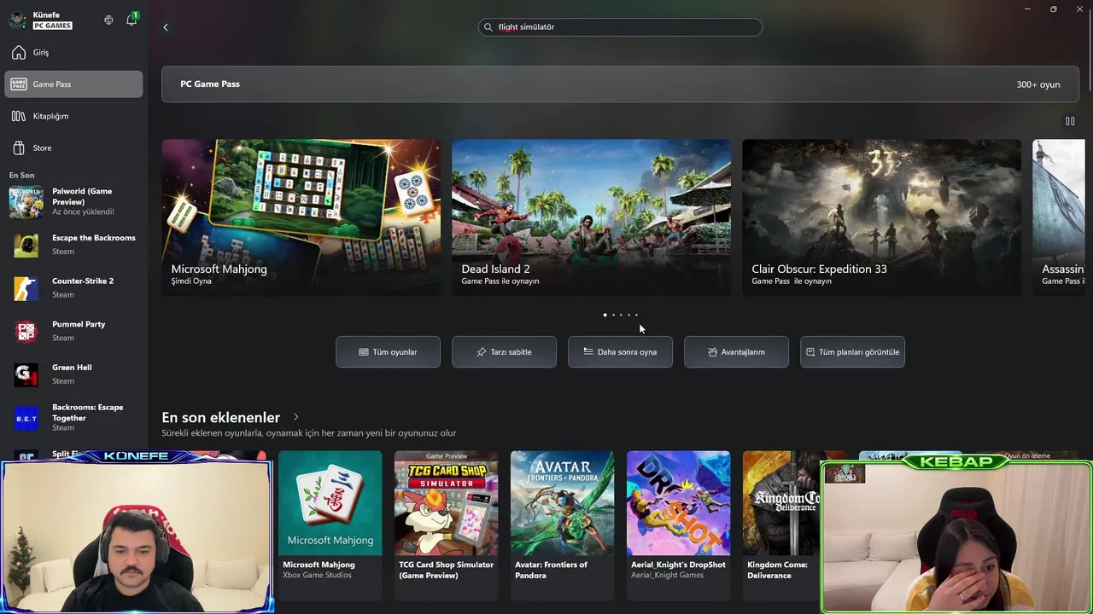Screen dimensions: 1093x614
Task: Click the search magnifier icon
Action: pyautogui.click(x=488, y=27)
